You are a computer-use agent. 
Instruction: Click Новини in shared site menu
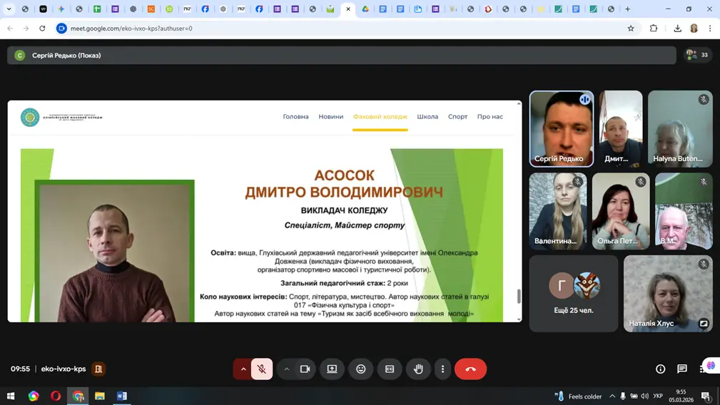tap(331, 116)
